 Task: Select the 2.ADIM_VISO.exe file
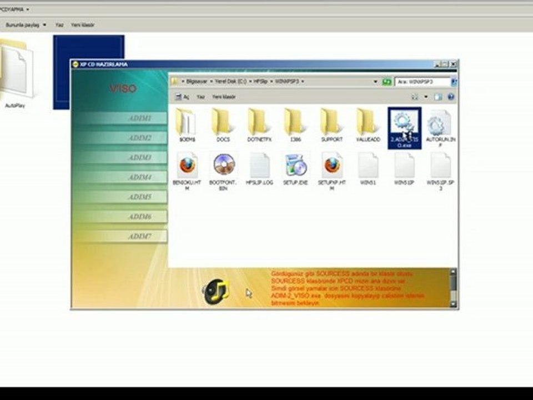click(405, 128)
